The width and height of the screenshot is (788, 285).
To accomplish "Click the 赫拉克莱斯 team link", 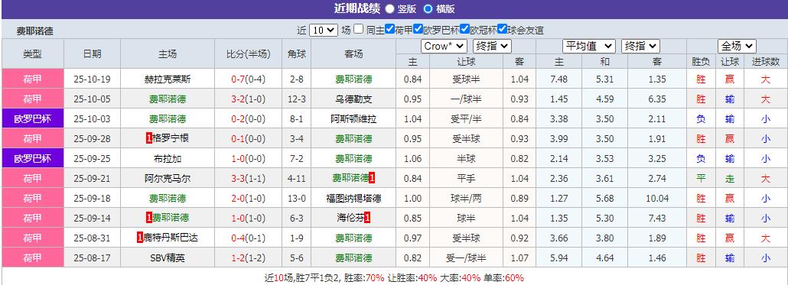I will click(168, 79).
